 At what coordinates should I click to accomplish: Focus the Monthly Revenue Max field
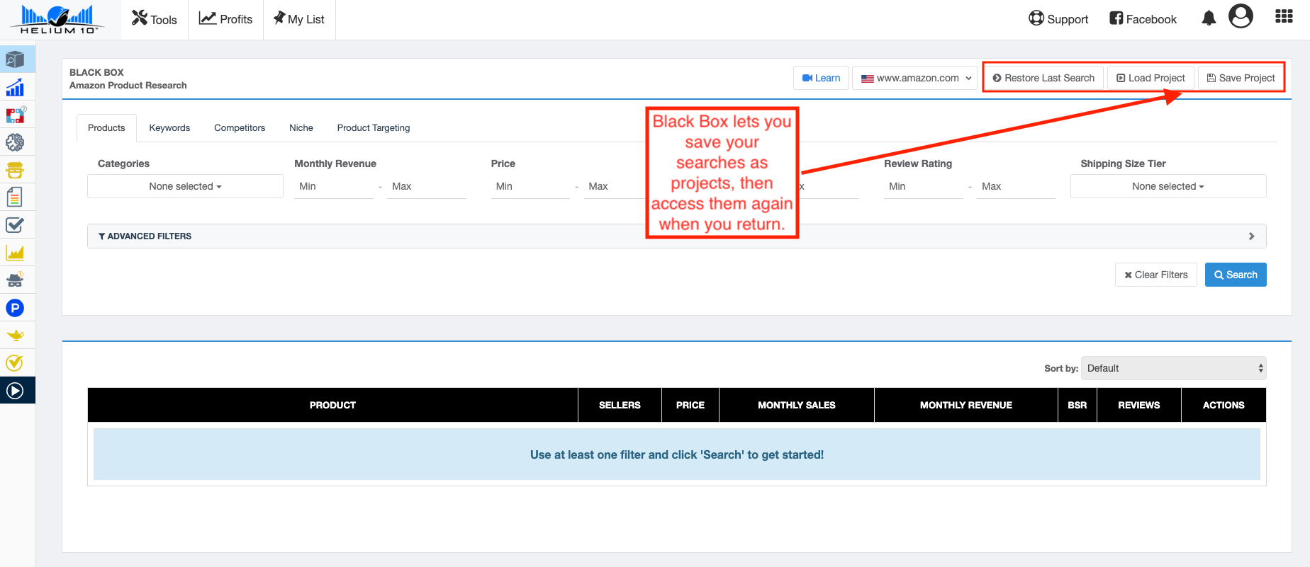tap(427, 186)
